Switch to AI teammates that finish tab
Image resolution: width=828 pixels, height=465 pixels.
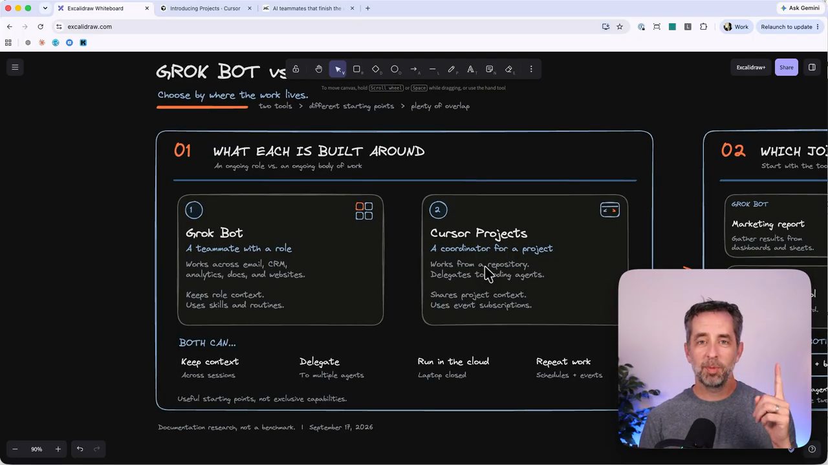coord(308,8)
